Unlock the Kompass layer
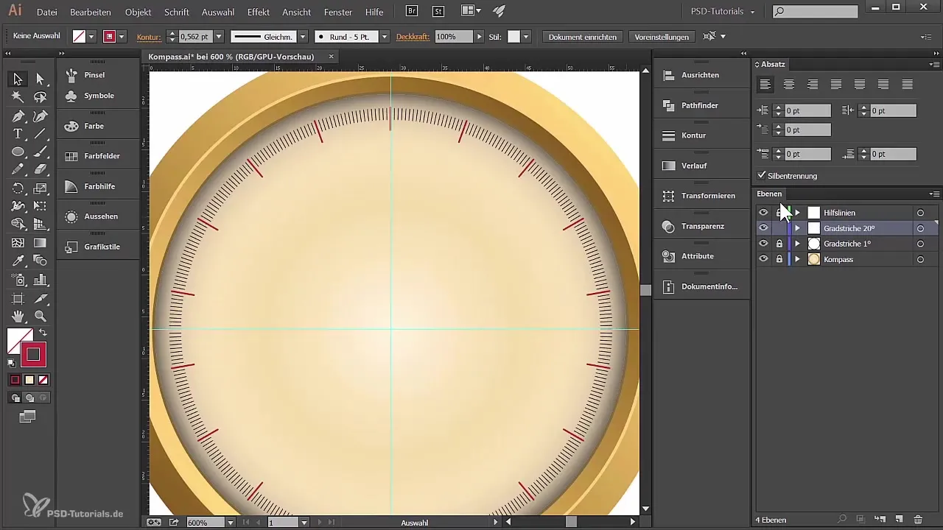Image resolution: width=943 pixels, height=530 pixels. 779,259
